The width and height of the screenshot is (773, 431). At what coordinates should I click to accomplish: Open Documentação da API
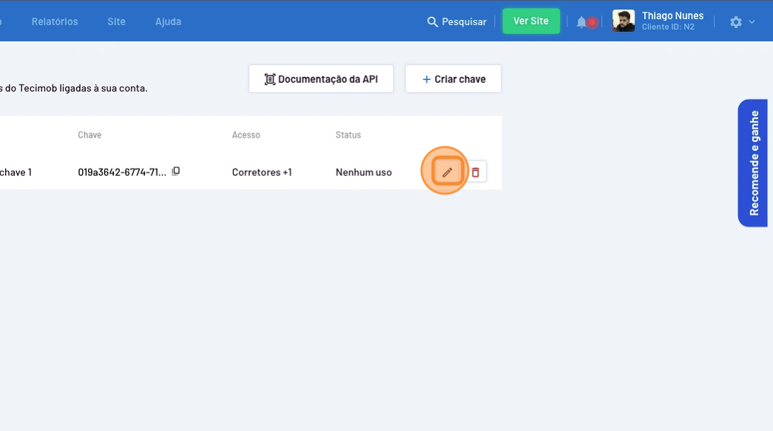point(321,79)
